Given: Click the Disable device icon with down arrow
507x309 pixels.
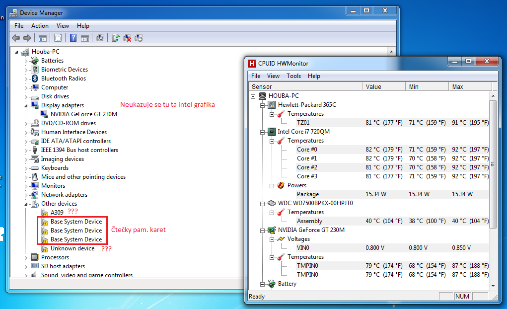Looking at the screenshot, I should point(139,38).
